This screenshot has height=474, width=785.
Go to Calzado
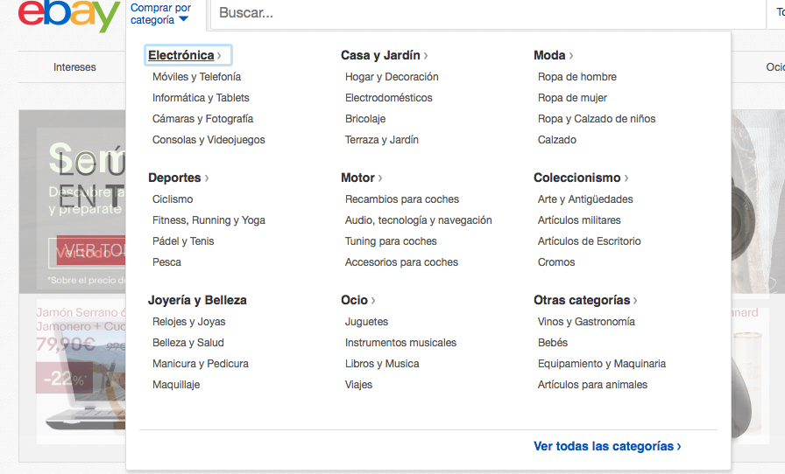coord(557,140)
